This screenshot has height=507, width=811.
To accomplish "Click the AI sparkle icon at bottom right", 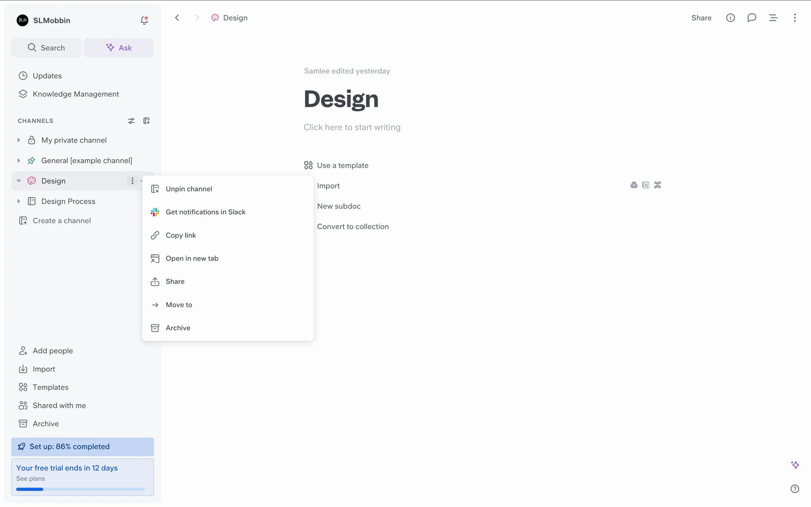I will point(795,465).
